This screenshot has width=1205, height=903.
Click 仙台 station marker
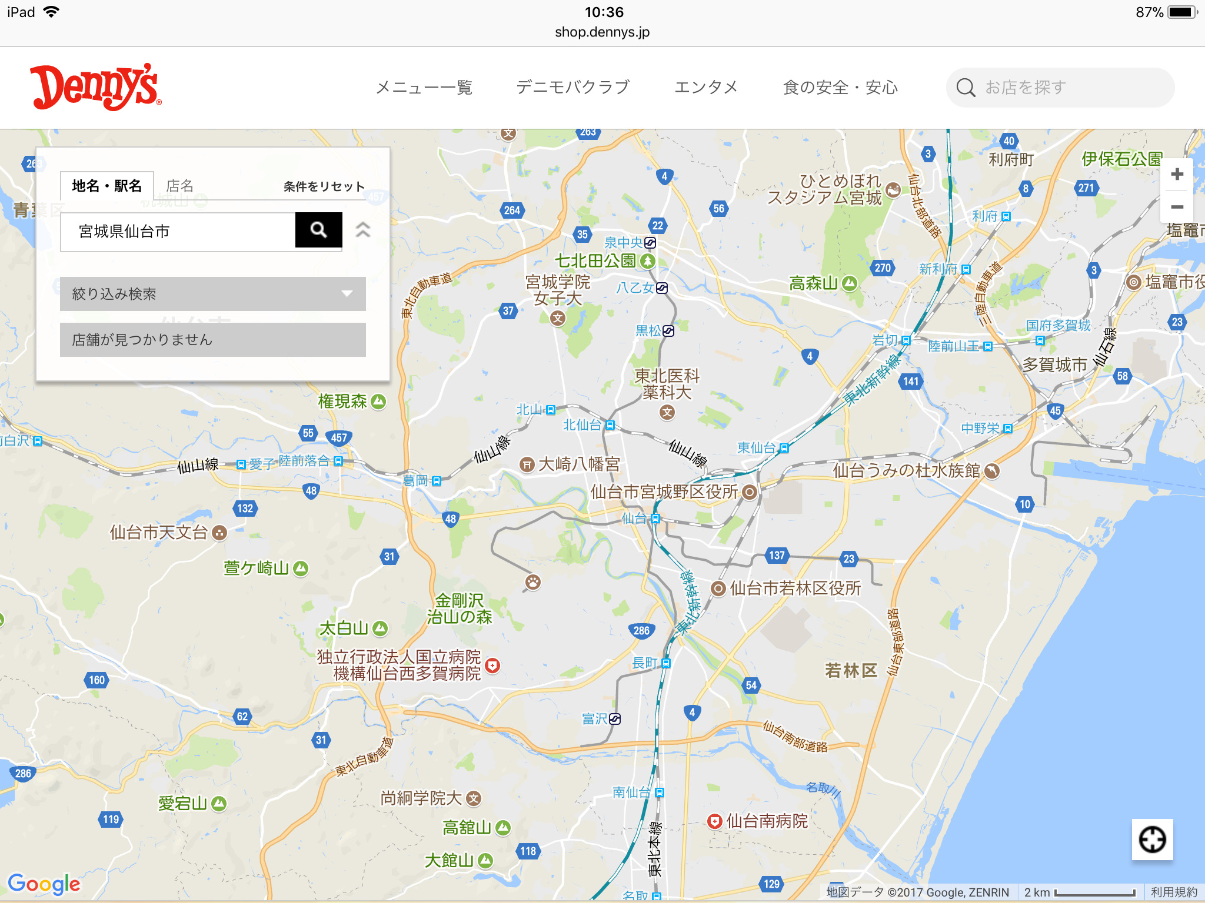click(x=655, y=519)
